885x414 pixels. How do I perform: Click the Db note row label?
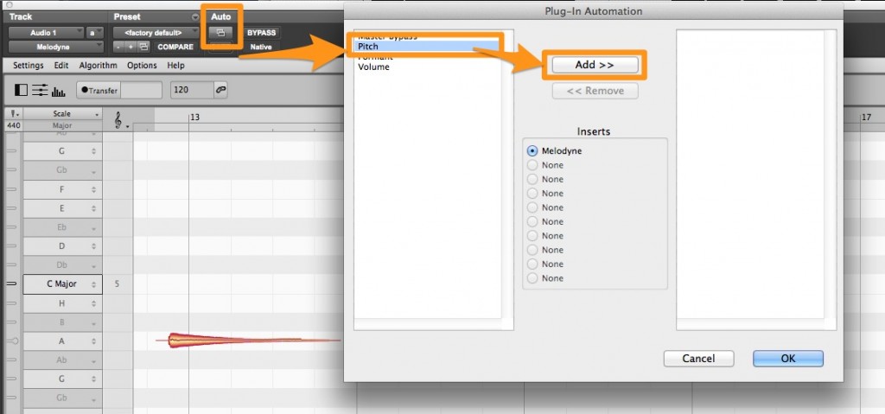(x=62, y=264)
